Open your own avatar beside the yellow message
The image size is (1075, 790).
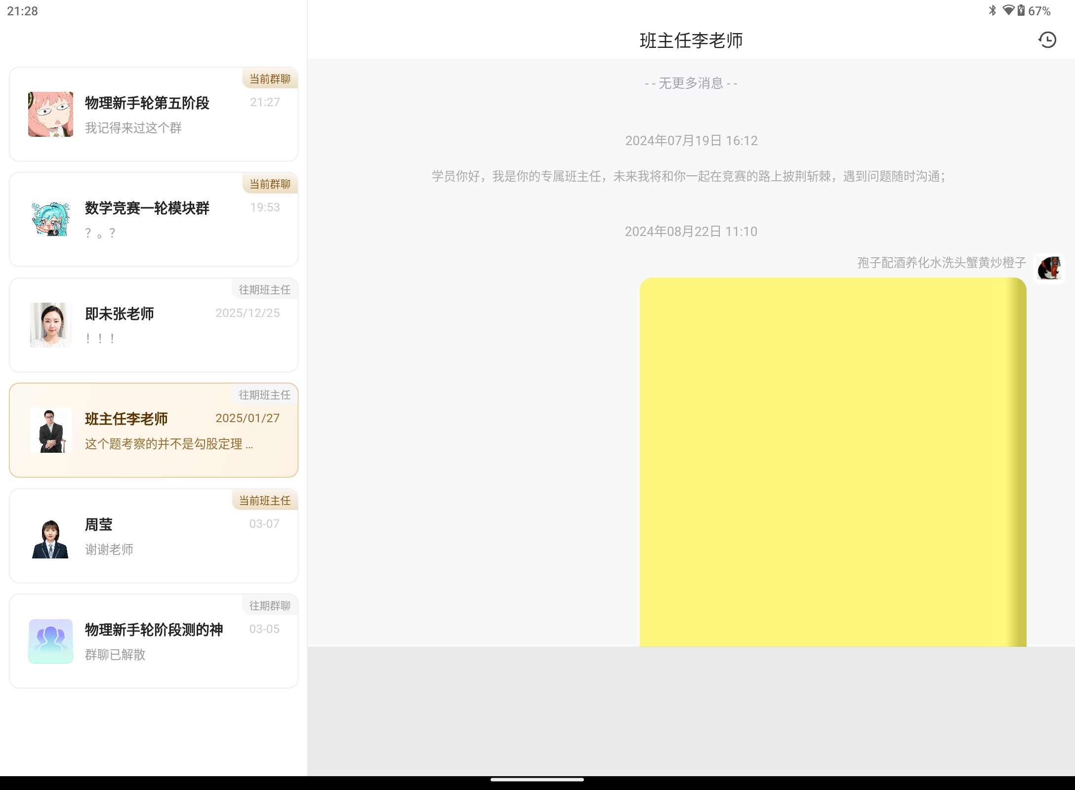1048,268
